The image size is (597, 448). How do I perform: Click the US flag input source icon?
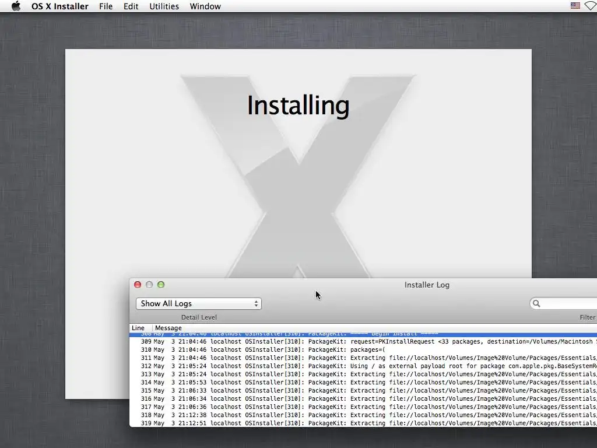[575, 6]
